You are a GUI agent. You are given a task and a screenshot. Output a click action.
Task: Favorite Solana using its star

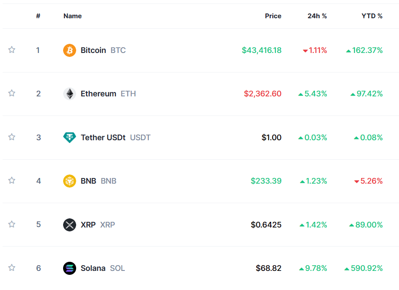[11, 268]
